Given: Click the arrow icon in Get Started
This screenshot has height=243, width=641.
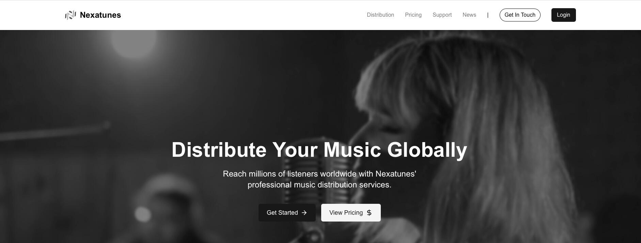Looking at the screenshot, I should [x=304, y=213].
